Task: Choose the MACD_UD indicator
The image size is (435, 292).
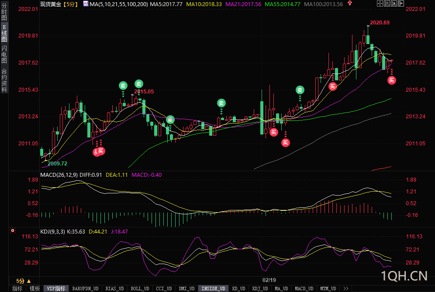Action: (x=304, y=289)
